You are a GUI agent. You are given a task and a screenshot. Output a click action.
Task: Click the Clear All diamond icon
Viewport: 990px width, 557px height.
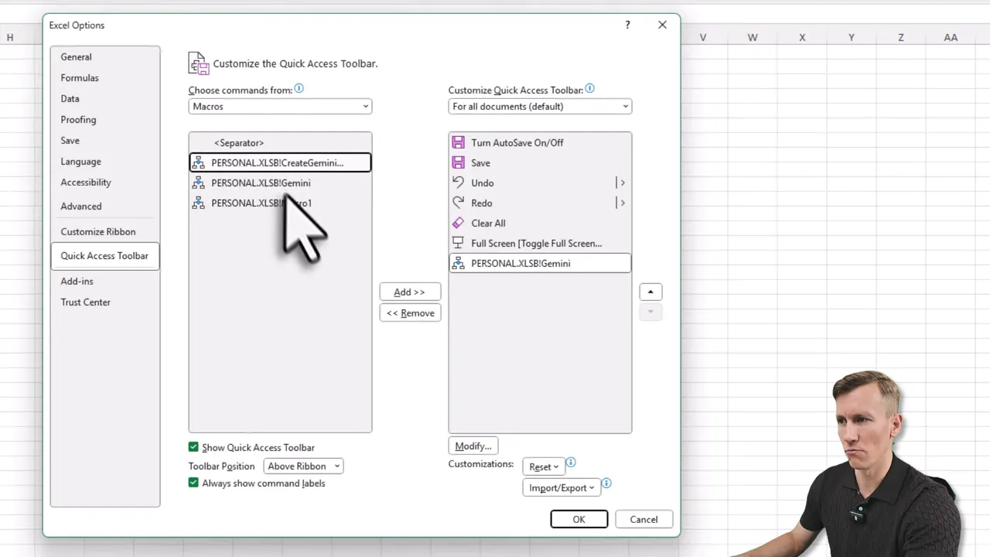(459, 223)
